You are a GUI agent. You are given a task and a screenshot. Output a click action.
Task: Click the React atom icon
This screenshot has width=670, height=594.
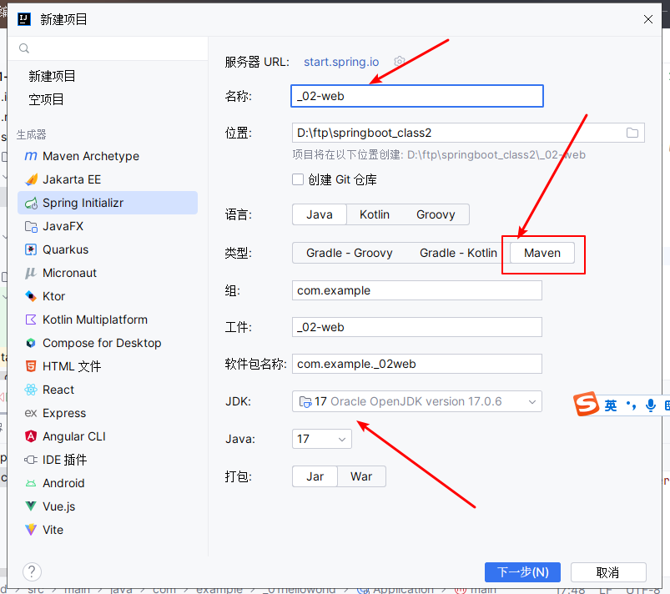[x=31, y=390]
